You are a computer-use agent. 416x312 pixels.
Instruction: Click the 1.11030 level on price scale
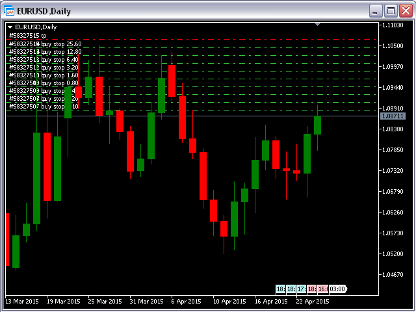[393, 25]
